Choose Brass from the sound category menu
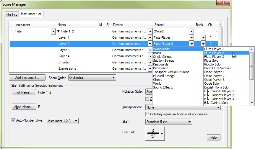This screenshot has width=255, height=149. pos(157,53)
